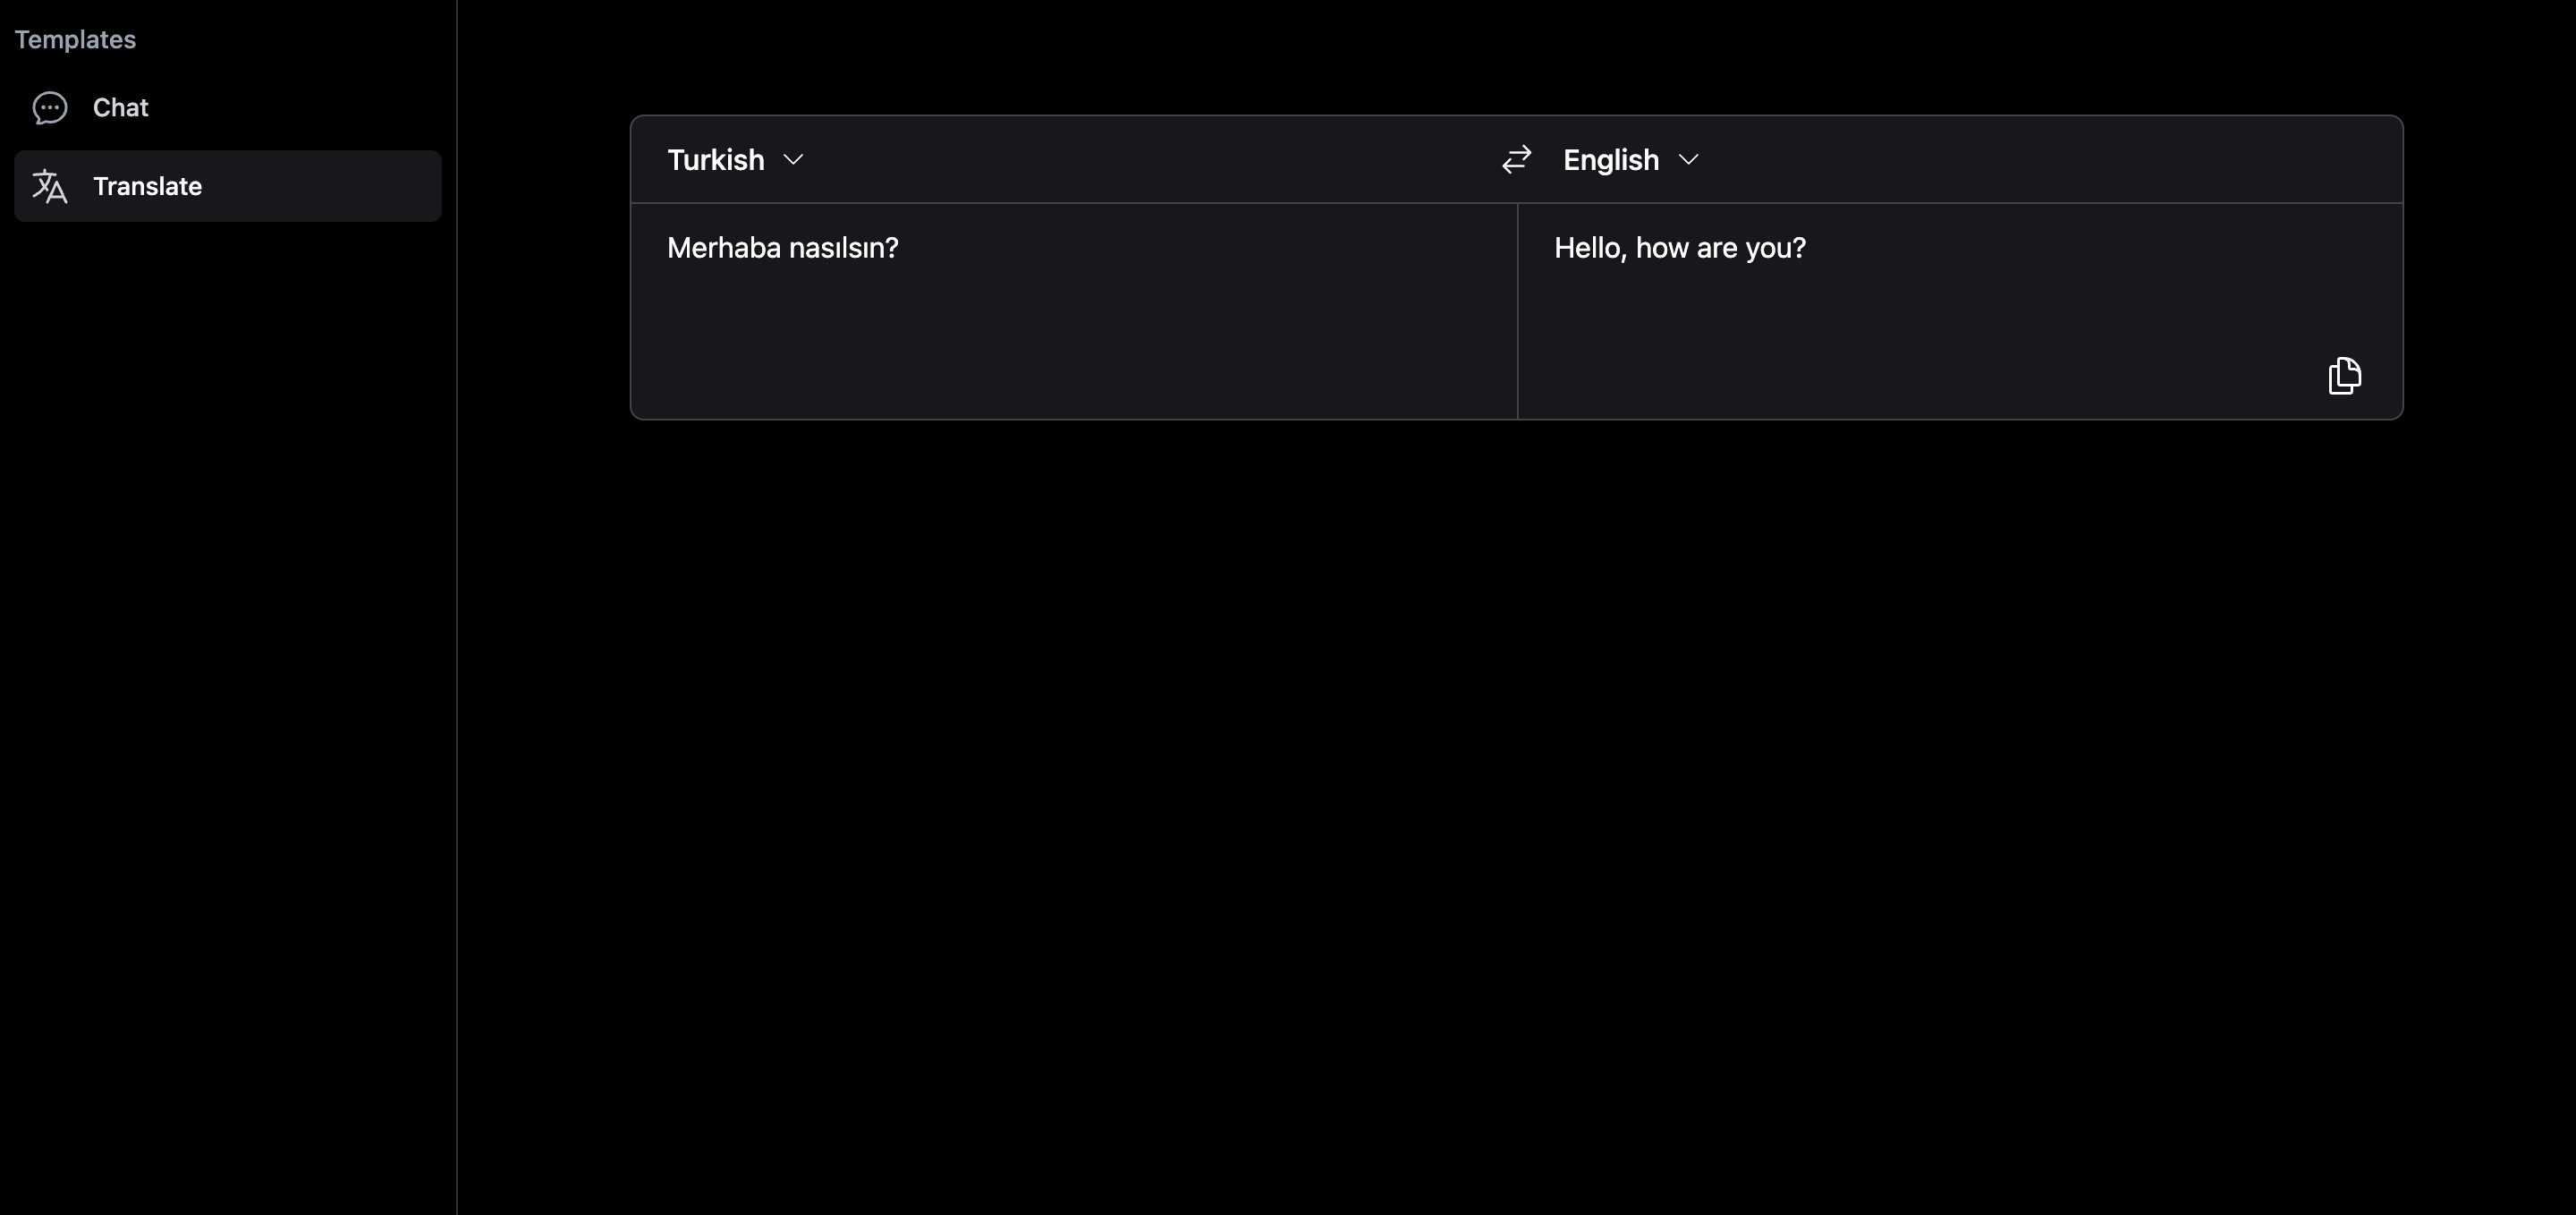Image resolution: width=2576 pixels, height=1215 pixels.
Task: Click the header bar between language selectors
Action: point(1150,160)
